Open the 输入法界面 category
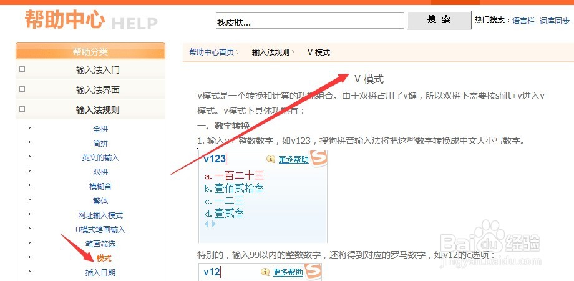The width and height of the screenshot is (574, 281). tap(98, 90)
